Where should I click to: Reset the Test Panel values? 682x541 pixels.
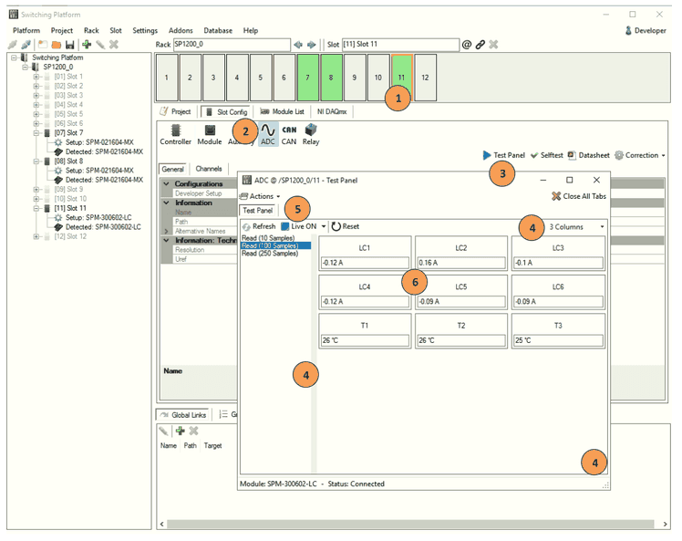[x=346, y=227]
